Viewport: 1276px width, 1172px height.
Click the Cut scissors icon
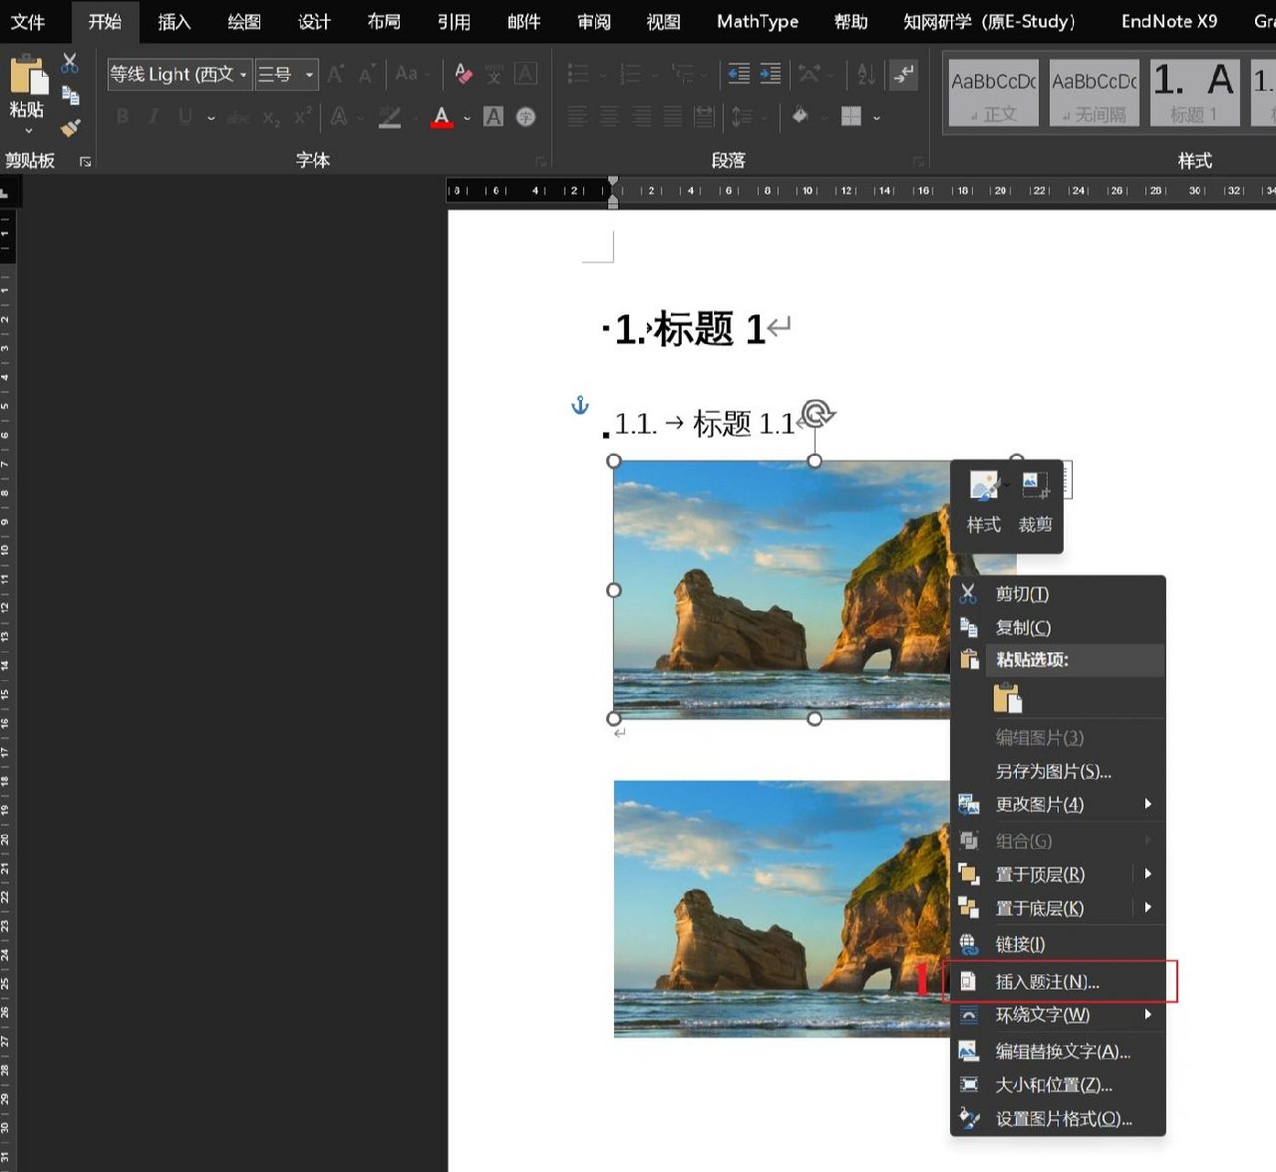tap(68, 62)
